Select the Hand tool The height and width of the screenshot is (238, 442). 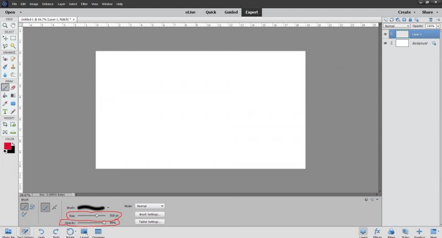[13, 25]
